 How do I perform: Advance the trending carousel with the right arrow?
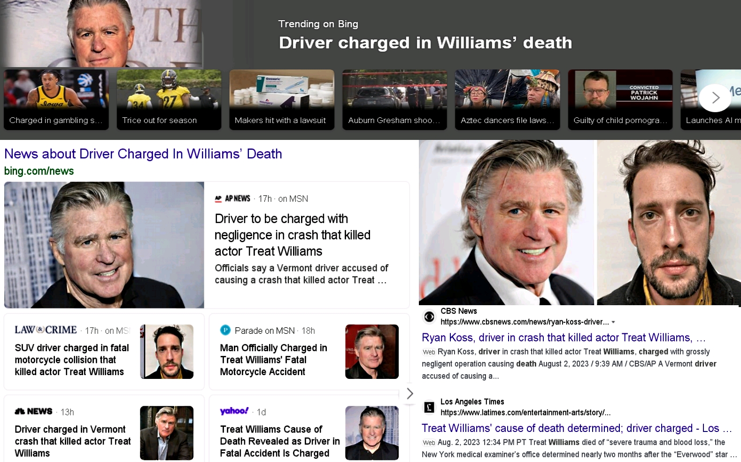click(715, 98)
